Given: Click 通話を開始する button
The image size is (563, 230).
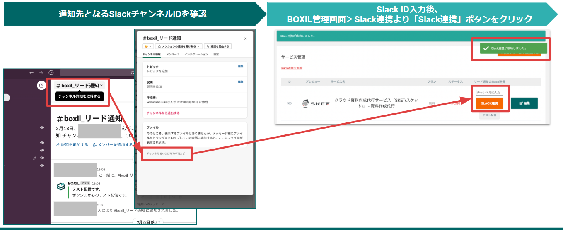Looking at the screenshot, I should coord(217,46).
